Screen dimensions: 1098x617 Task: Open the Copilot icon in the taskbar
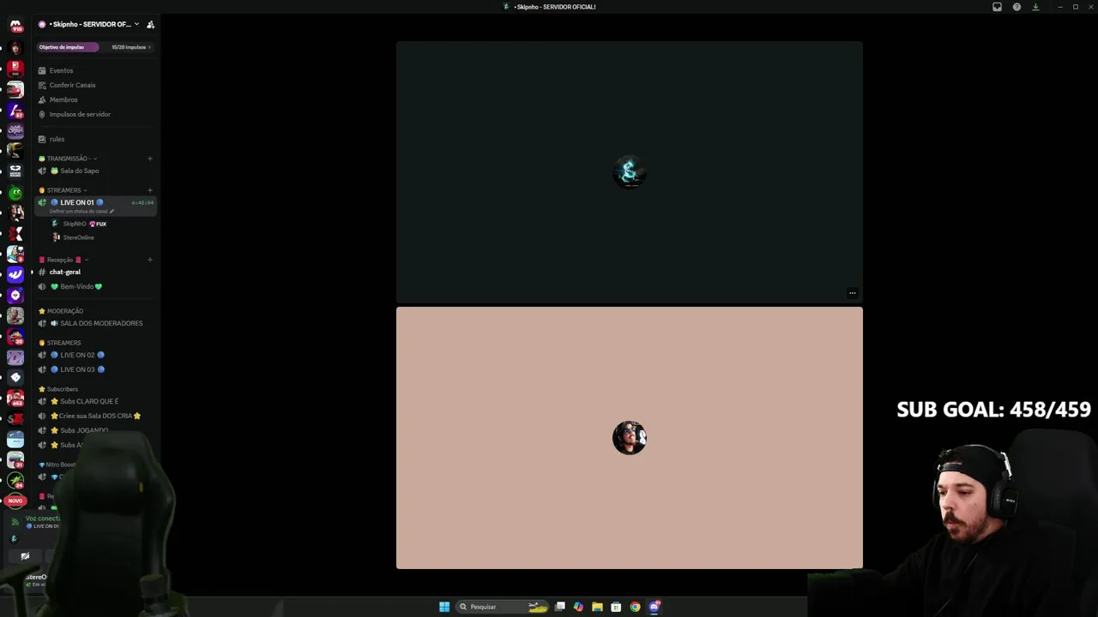578,607
